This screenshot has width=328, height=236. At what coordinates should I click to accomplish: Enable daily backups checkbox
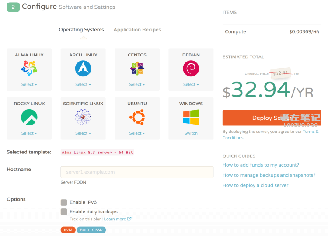(64, 212)
